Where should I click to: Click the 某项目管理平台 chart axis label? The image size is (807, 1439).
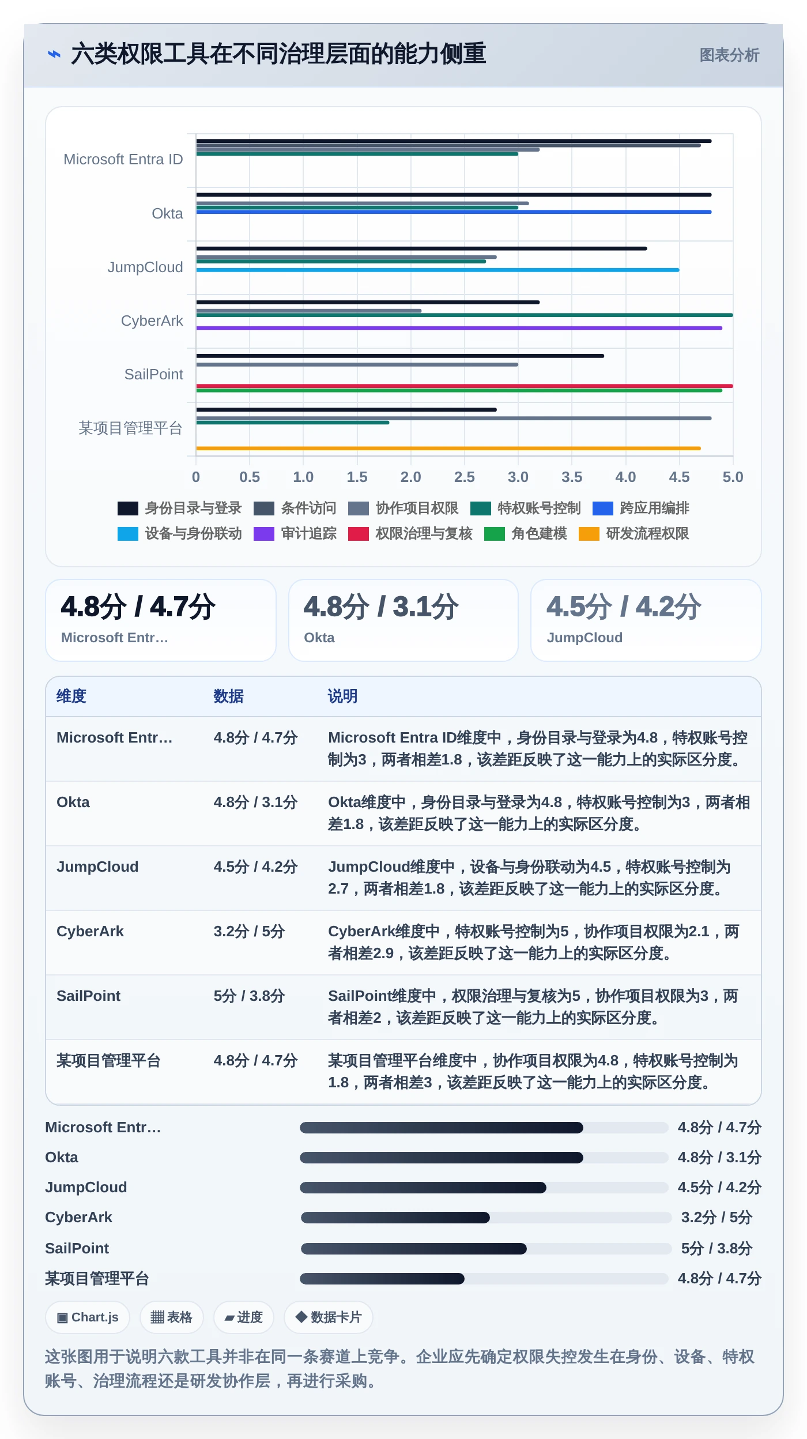[x=130, y=428]
